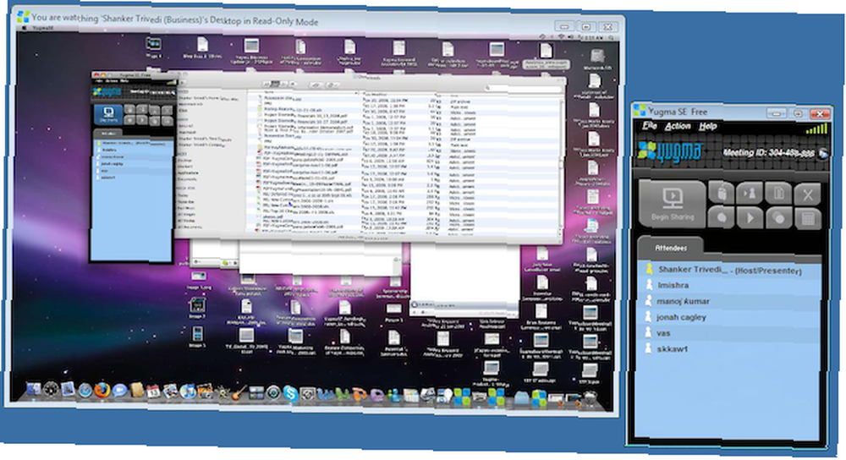Click the iTunes disc icon in dock

tap(187, 392)
